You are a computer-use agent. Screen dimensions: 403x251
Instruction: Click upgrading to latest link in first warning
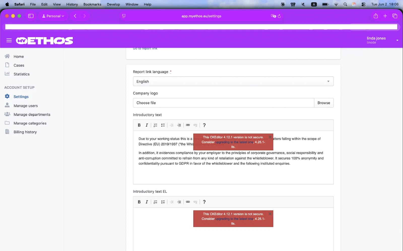[234, 142]
